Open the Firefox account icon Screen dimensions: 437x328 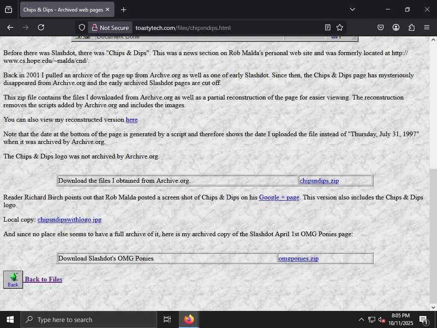coord(396,27)
